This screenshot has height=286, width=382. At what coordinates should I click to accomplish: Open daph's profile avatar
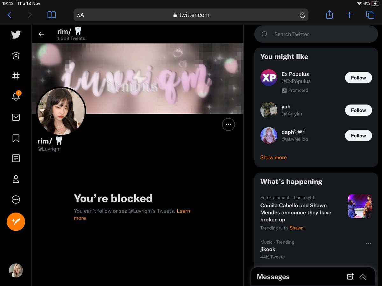(x=269, y=136)
